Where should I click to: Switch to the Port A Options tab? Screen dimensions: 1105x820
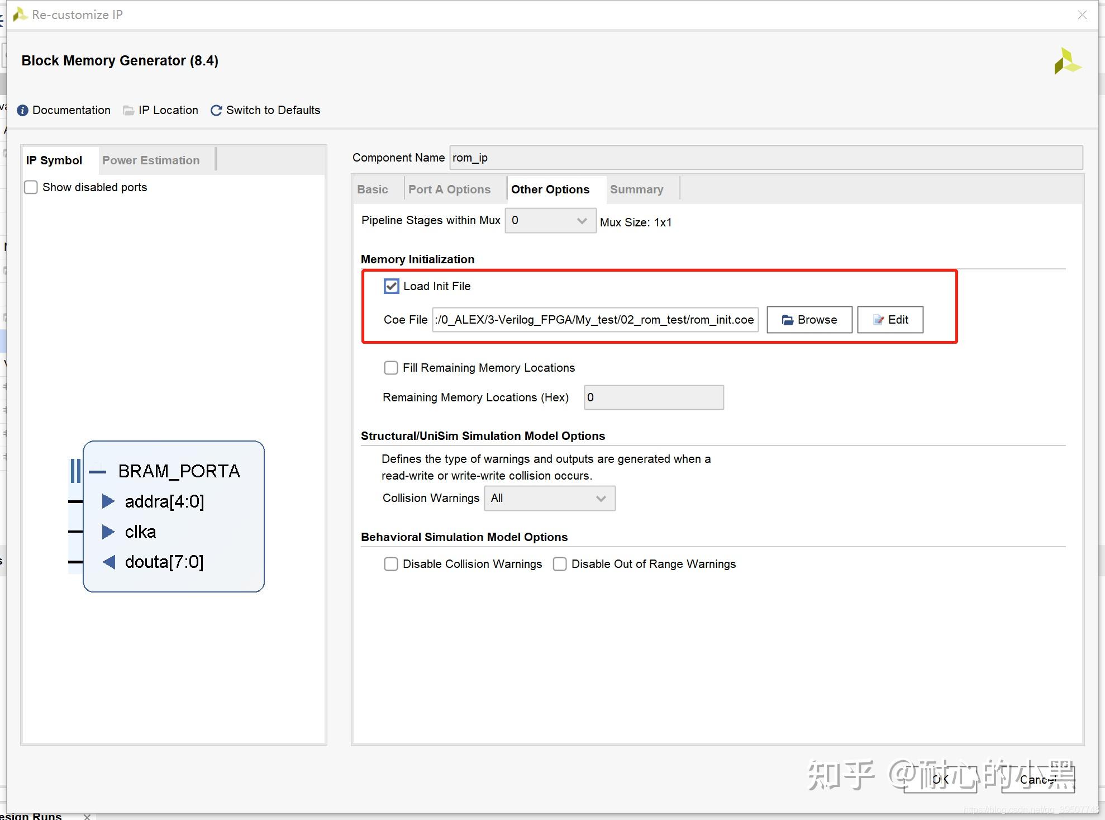(x=449, y=189)
